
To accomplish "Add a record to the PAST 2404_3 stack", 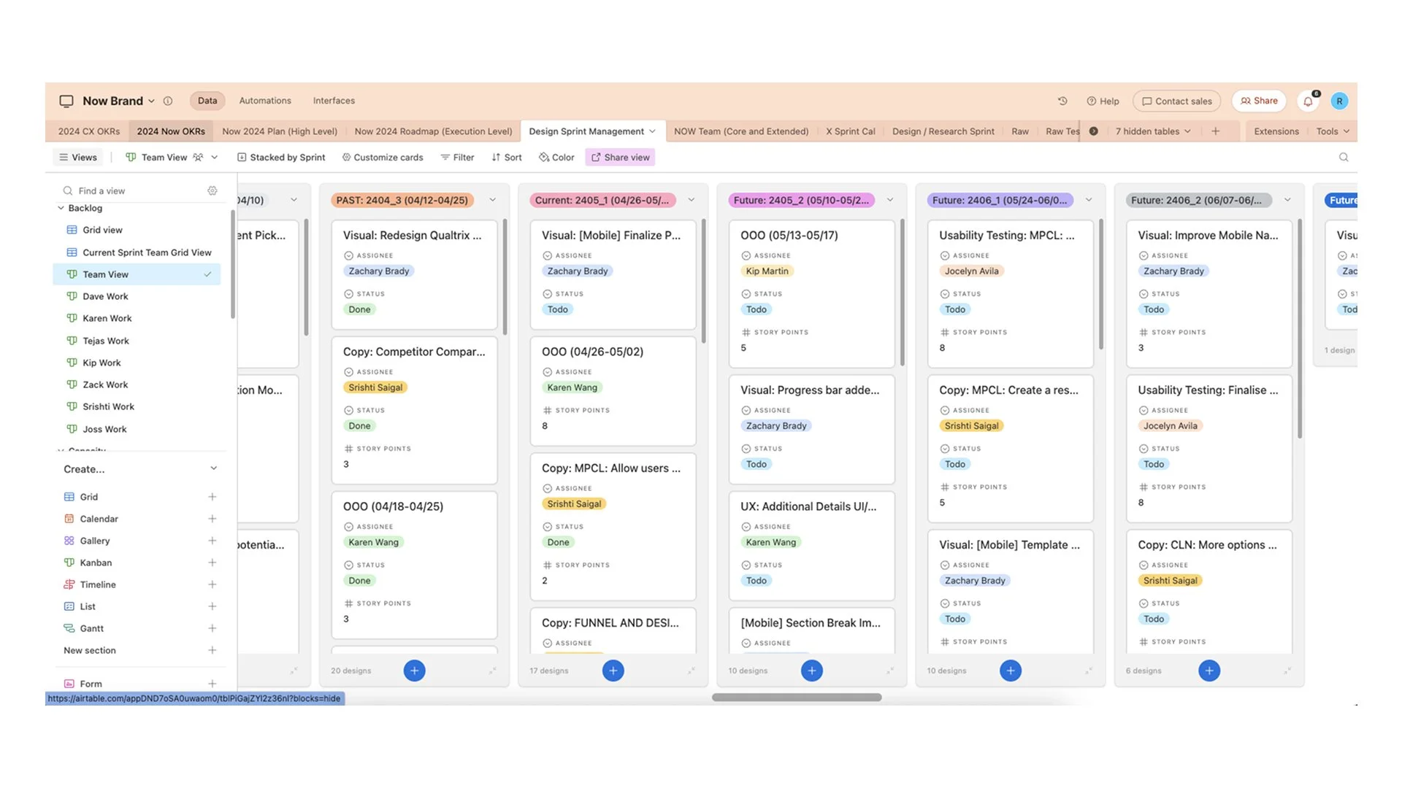I will click(x=414, y=671).
